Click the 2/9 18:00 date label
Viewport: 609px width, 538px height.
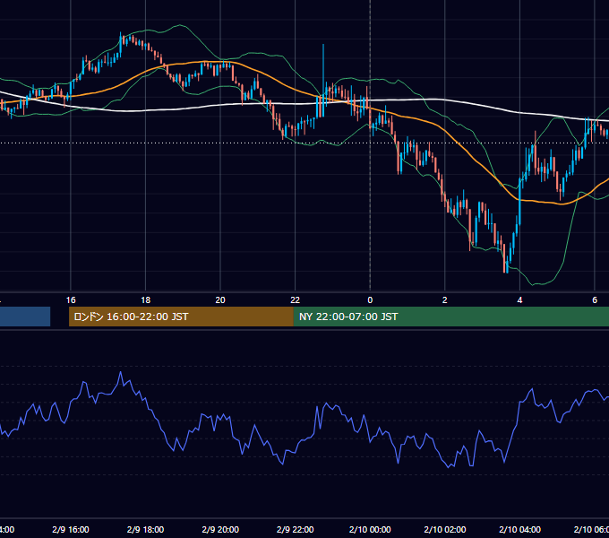coord(146,529)
